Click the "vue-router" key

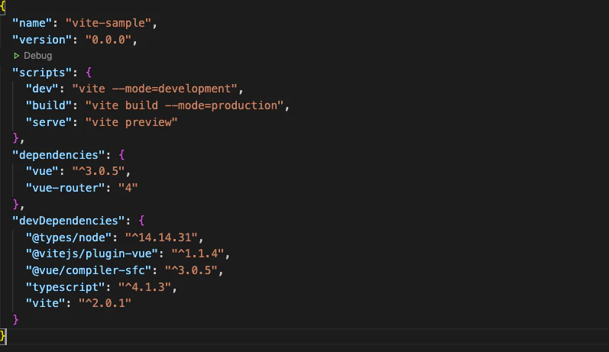(x=65, y=188)
